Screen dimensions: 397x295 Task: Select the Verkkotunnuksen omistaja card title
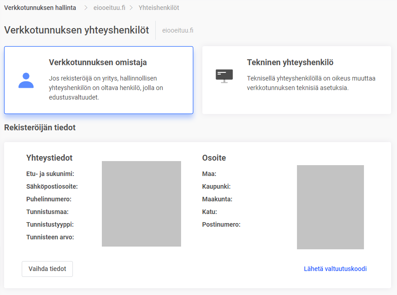point(98,62)
